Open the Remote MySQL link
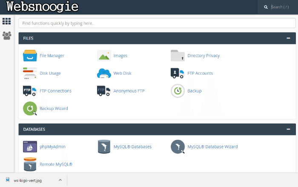Viewport: 298px width, 187px height. pos(56,164)
